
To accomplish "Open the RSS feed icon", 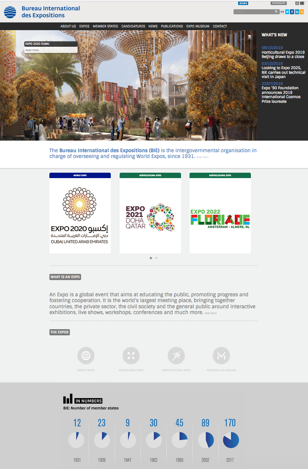I will point(302,12).
